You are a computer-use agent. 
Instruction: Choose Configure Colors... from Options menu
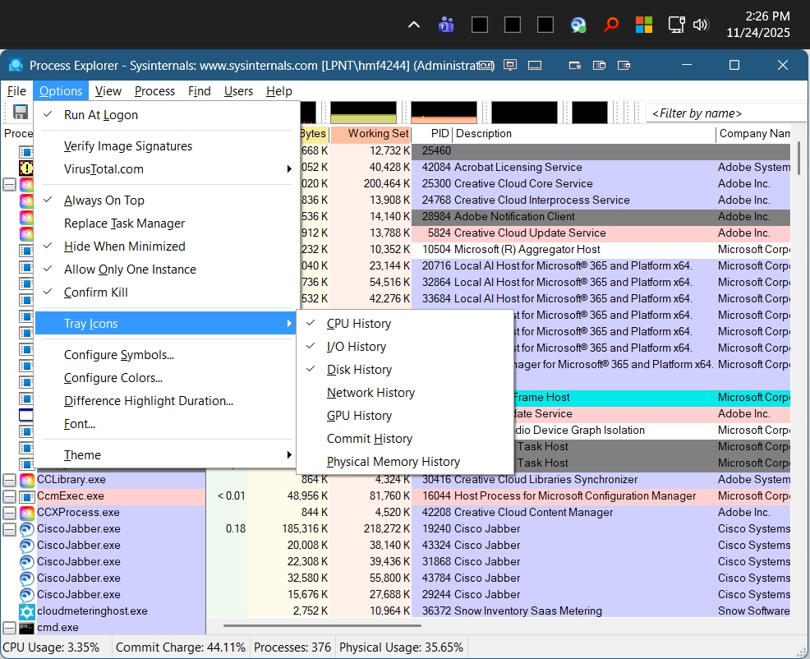coord(113,378)
